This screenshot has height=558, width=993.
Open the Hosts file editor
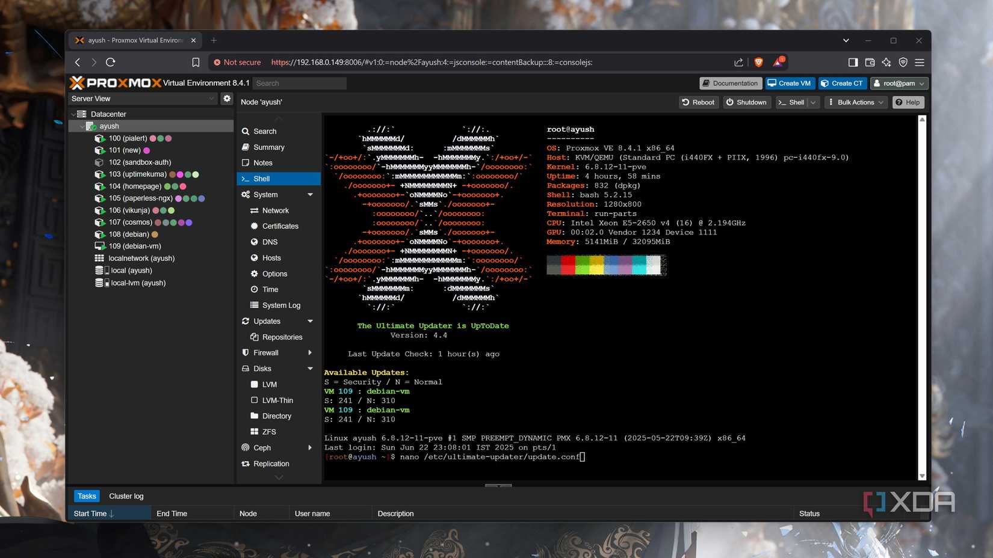(271, 257)
